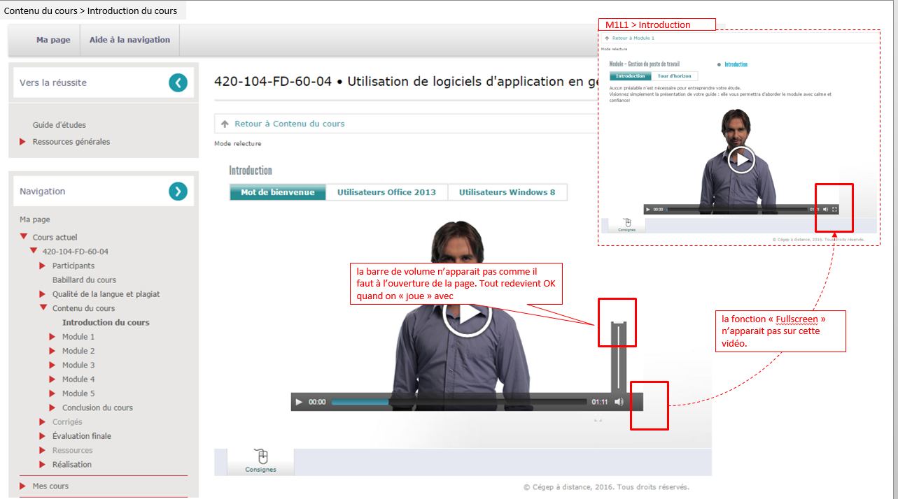This screenshot has height=499, width=898.
Task: Click the small play icon in video control bar
Action: click(x=299, y=402)
